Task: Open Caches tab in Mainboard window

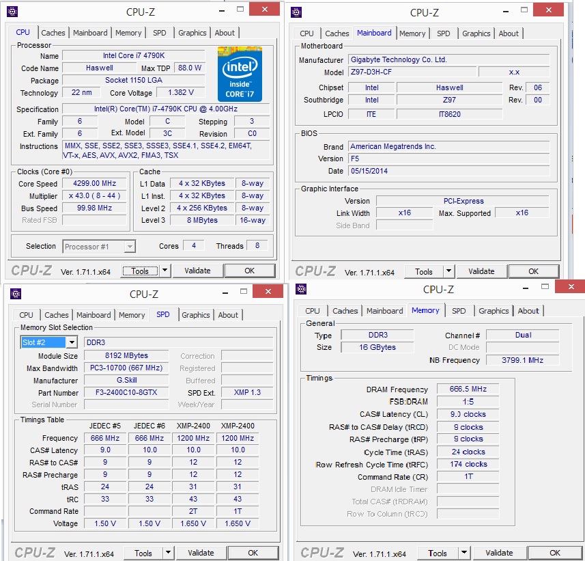Action: [337, 33]
